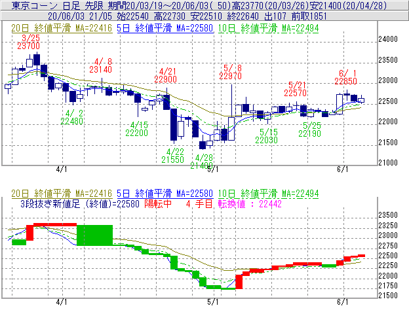Image resolution: width=409 pixels, height=310 pixels.
Task: Click the 4/28 21400 low label
Action: pos(202,162)
